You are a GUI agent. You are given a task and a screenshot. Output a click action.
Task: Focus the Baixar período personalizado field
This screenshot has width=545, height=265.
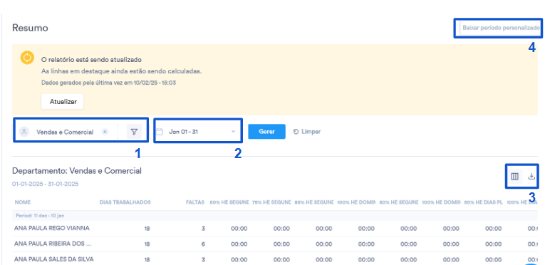tap(500, 28)
